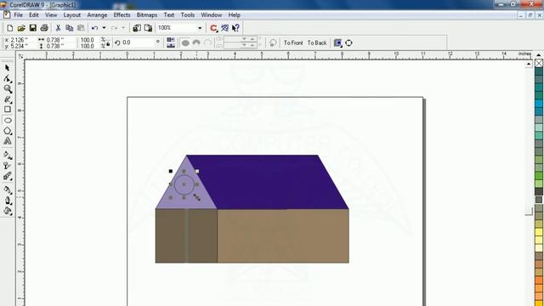Screen dimensions: 544x306
Task: Click the x position field
Action: pyautogui.click(x=20, y=40)
